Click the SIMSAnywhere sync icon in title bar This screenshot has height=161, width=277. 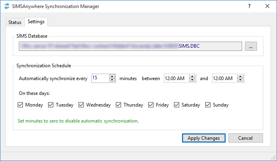[x=7, y=6]
